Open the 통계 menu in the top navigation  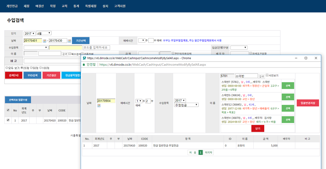(x=76, y=6)
